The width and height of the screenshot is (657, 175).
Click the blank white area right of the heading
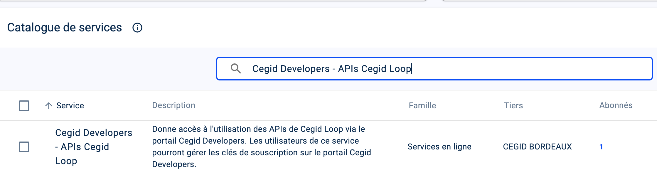[382, 28]
